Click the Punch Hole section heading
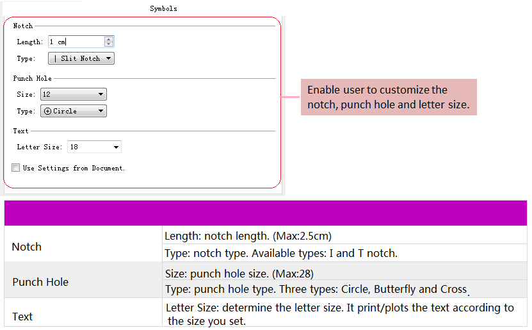This screenshot has height=330, width=532. coord(33,78)
